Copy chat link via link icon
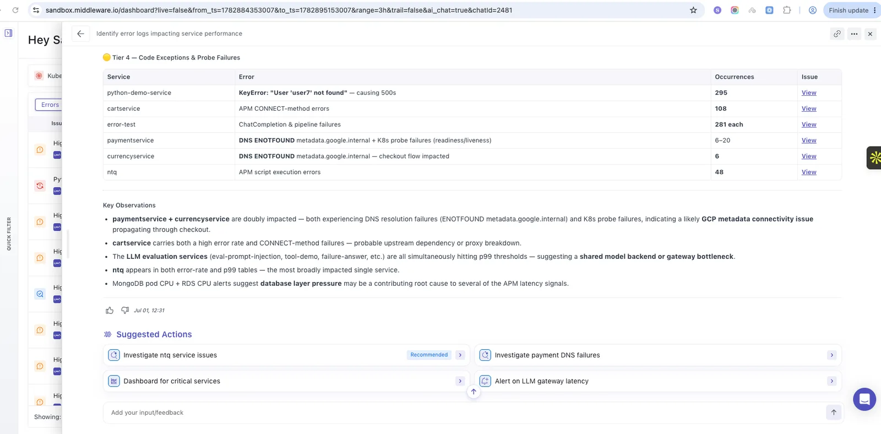This screenshot has width=881, height=434. pyautogui.click(x=837, y=34)
